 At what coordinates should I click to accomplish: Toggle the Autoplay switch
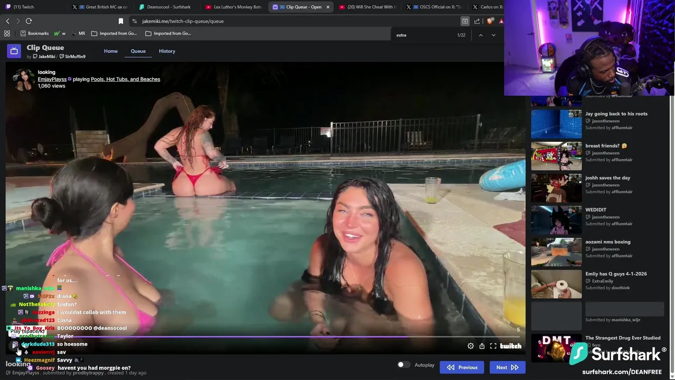pyautogui.click(x=403, y=365)
